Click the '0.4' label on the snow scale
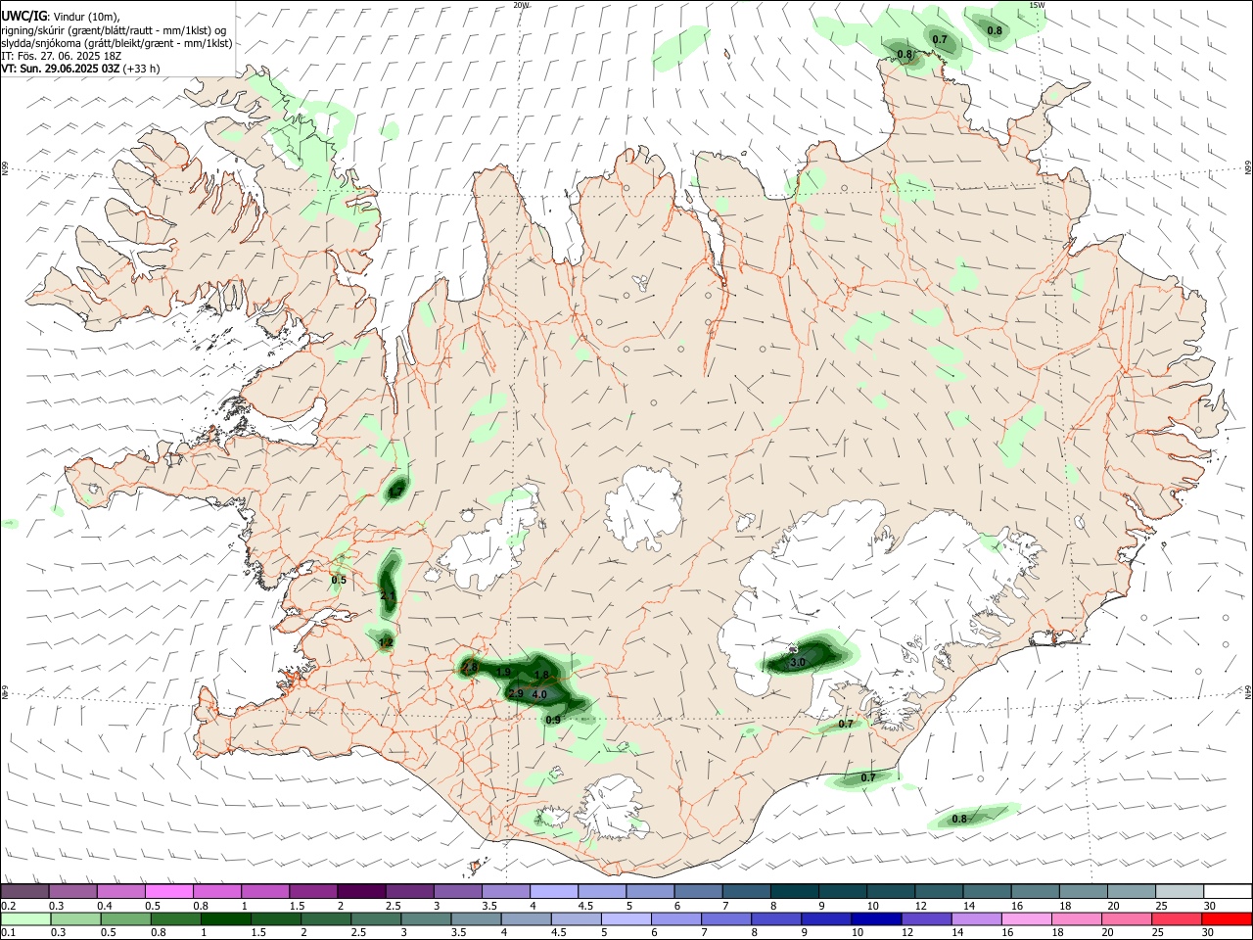This screenshot has width=1253, height=940. click(105, 906)
